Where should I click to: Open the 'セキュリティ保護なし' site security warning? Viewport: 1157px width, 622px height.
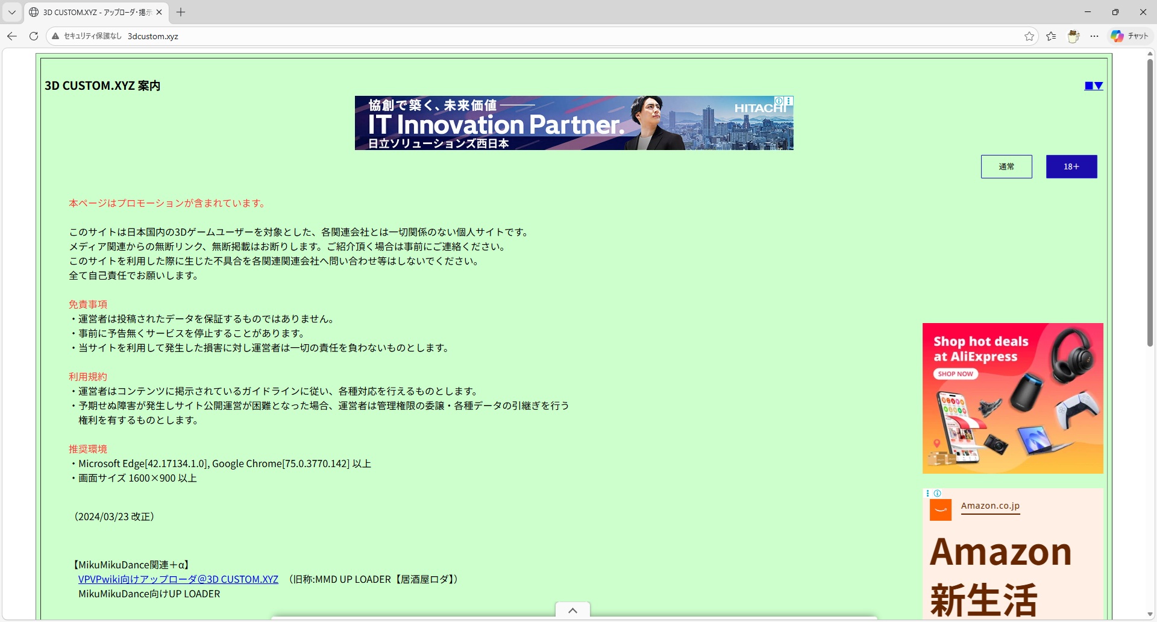(x=87, y=36)
